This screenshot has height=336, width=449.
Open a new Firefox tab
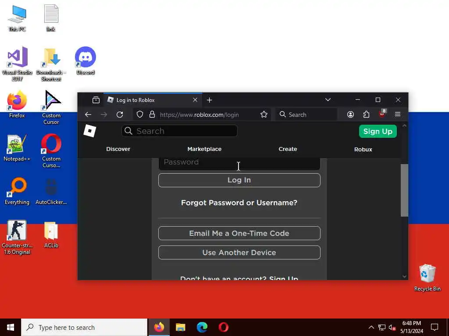[209, 100]
